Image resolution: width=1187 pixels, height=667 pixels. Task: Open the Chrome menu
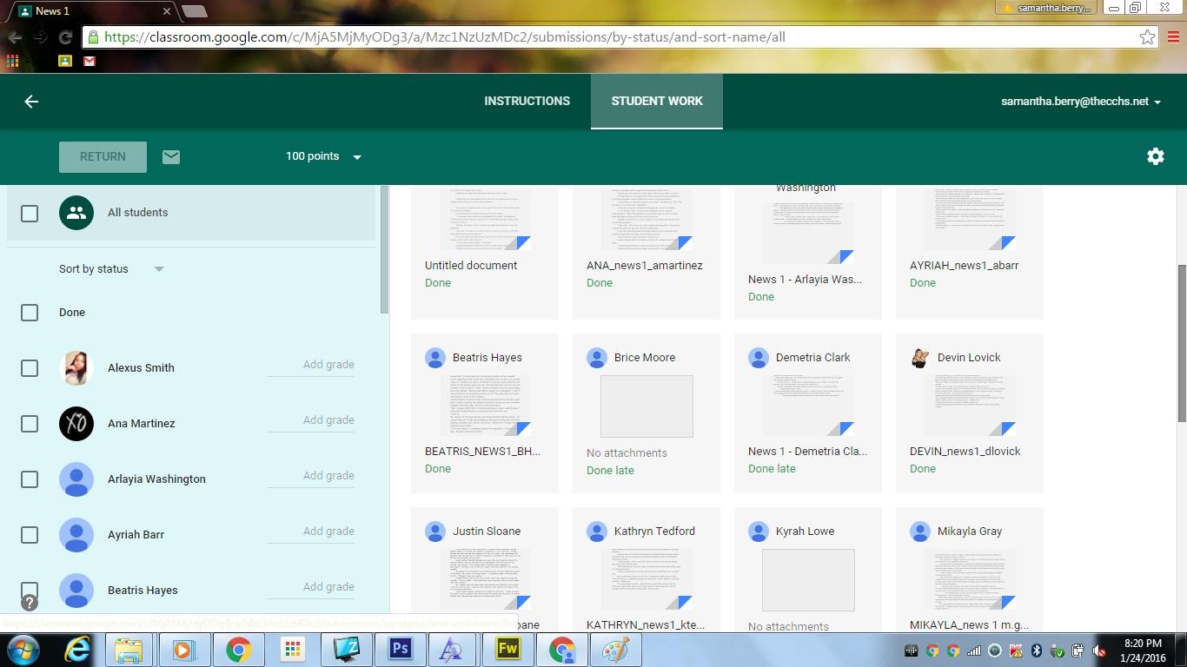pyautogui.click(x=1171, y=37)
